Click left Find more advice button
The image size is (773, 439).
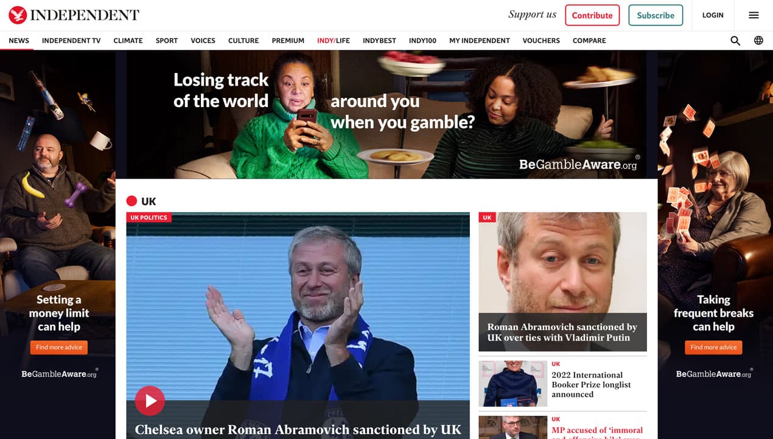tap(59, 347)
